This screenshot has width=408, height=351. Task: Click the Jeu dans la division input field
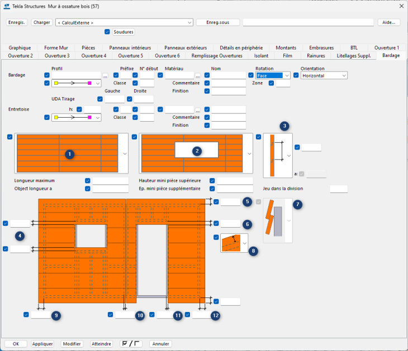338,189
